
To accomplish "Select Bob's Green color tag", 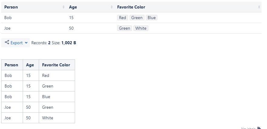I will (137, 18).
